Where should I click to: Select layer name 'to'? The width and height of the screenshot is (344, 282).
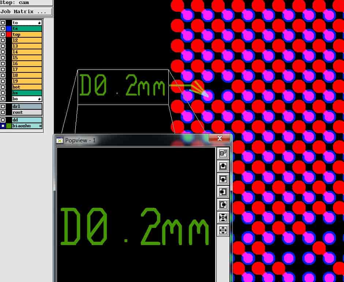27,23
